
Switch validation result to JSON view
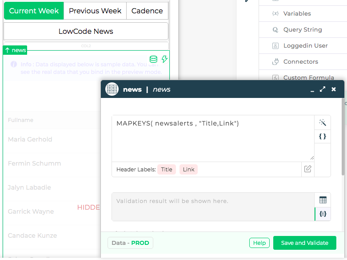[323, 214]
